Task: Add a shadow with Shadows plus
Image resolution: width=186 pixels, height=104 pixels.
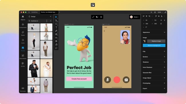Action: (165, 62)
